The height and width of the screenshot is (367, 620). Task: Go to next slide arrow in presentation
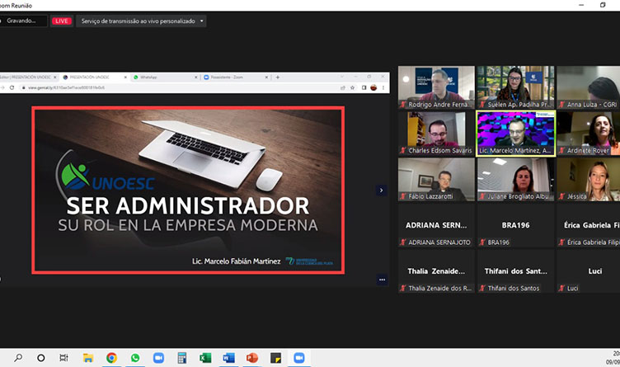click(x=381, y=190)
